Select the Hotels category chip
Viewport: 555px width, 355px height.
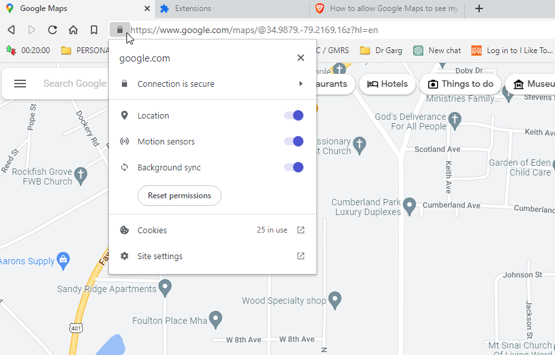pos(387,84)
